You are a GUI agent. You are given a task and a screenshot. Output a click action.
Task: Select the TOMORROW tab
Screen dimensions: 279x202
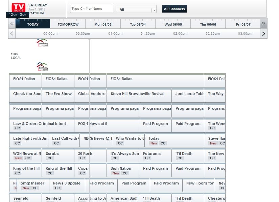(68, 25)
